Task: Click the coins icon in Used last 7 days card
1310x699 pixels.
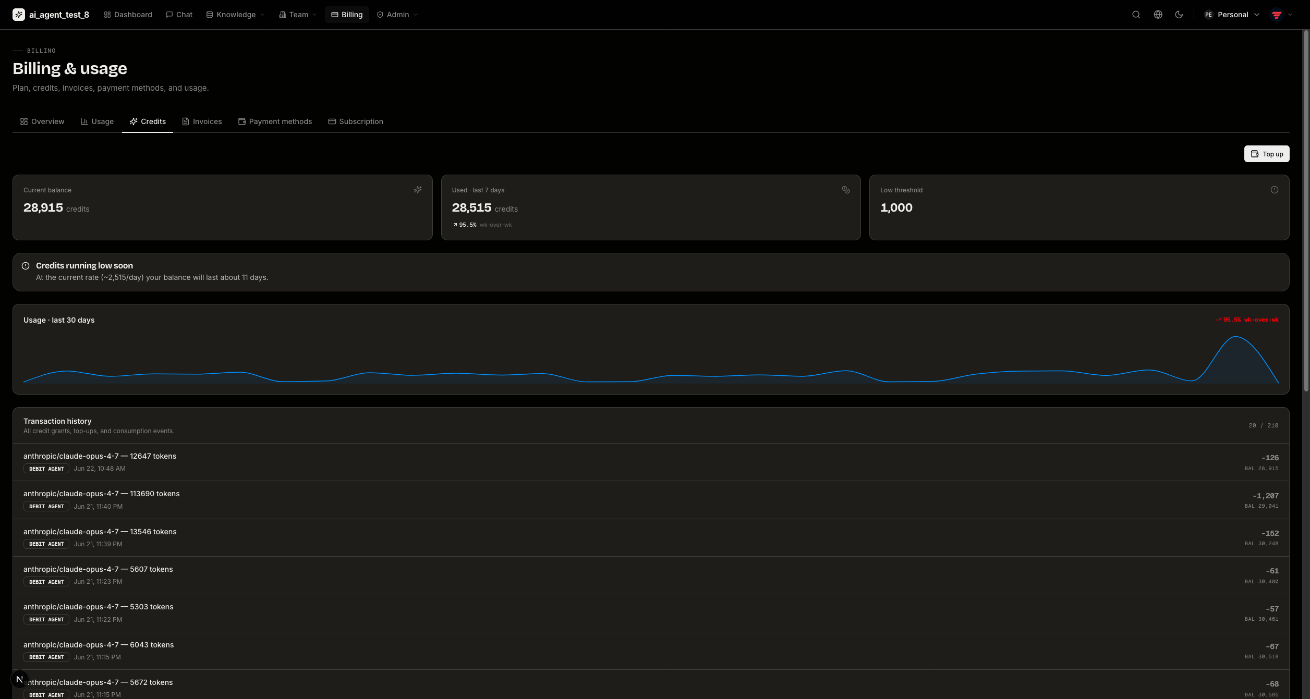Action: tap(846, 190)
